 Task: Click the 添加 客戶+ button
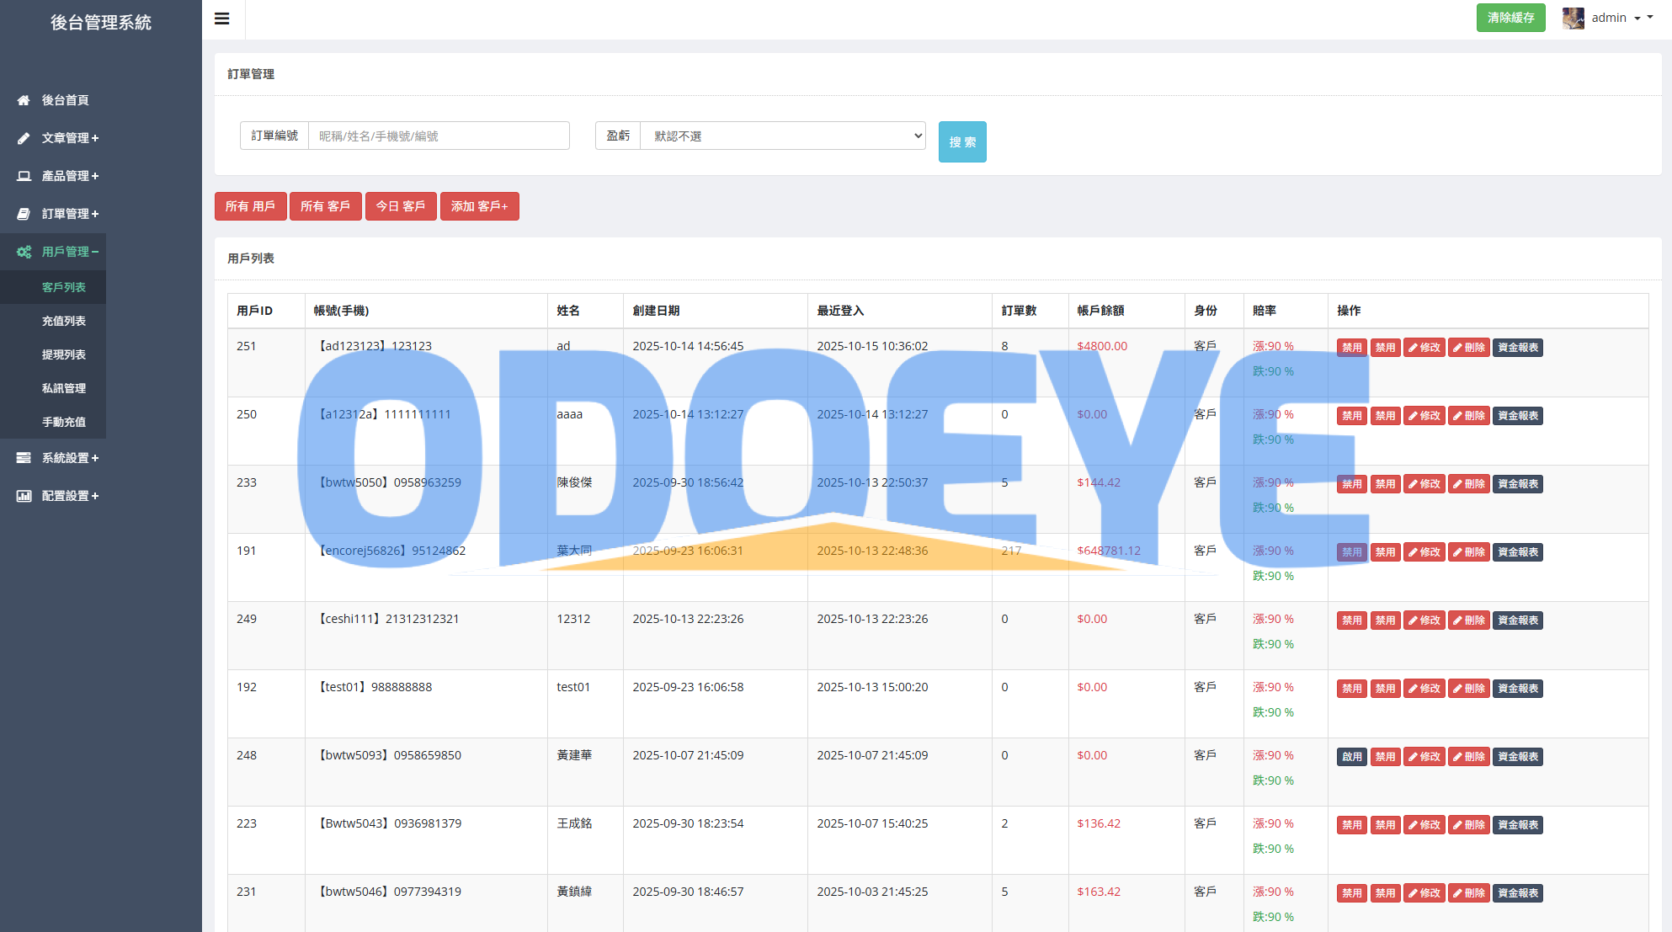[479, 206]
